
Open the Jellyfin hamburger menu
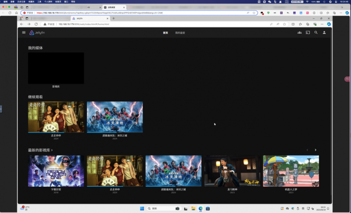(x=24, y=32)
